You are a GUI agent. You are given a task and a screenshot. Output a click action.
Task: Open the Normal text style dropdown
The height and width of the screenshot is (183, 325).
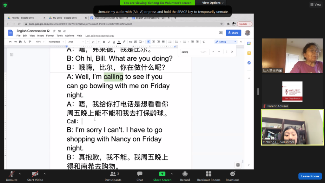tap(56, 42)
